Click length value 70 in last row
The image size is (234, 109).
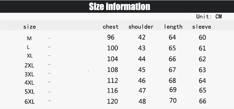click(173, 101)
